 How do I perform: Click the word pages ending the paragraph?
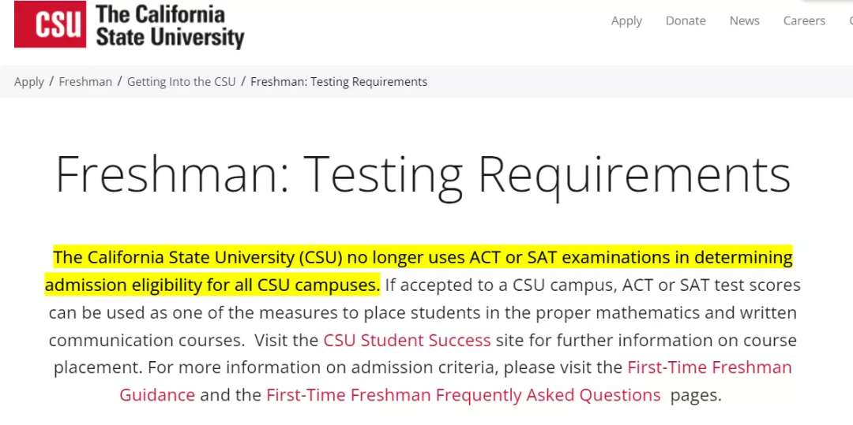pos(696,395)
